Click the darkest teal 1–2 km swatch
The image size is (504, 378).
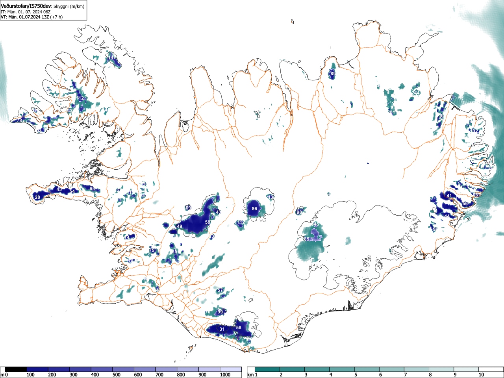(267, 369)
